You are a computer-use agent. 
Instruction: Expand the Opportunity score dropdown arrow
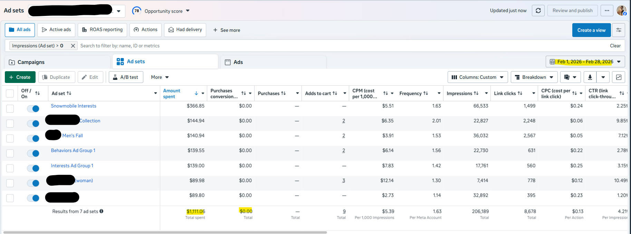[x=188, y=11]
